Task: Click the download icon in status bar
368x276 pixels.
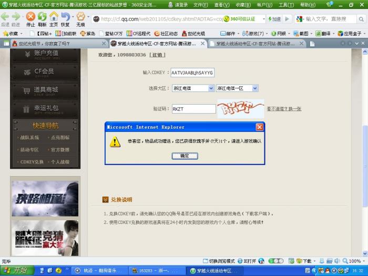Action: click(x=304, y=261)
